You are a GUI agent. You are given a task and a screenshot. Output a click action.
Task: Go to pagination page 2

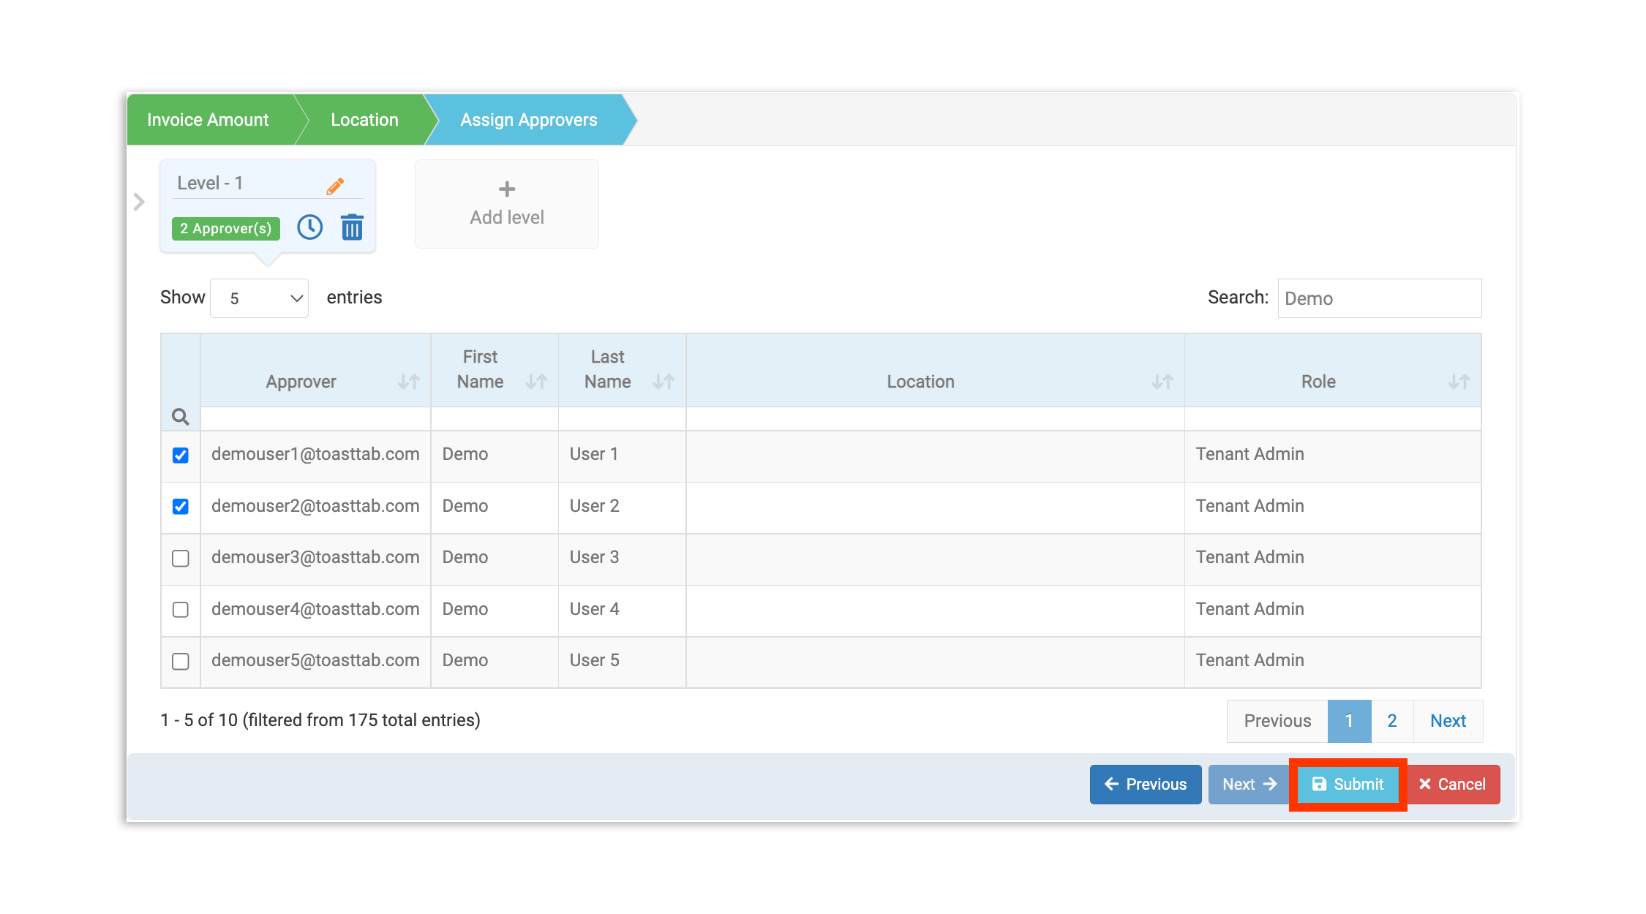[x=1392, y=721]
